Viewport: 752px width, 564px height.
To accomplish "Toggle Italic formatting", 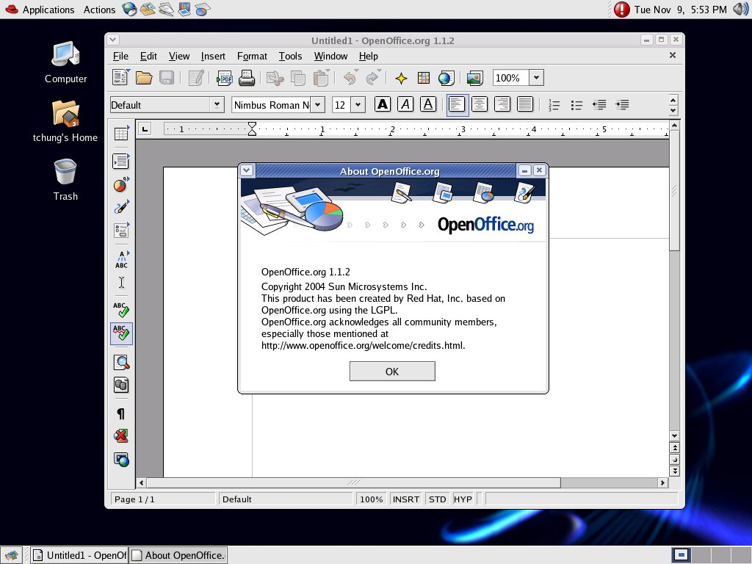I will [405, 104].
